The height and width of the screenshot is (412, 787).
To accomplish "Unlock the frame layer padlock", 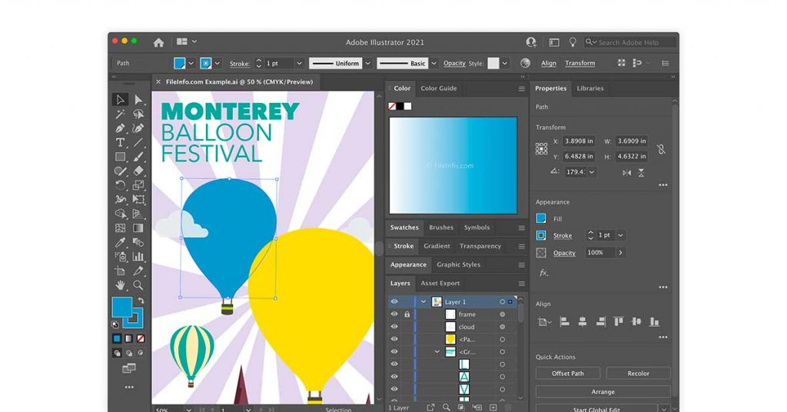I will pos(407,314).
